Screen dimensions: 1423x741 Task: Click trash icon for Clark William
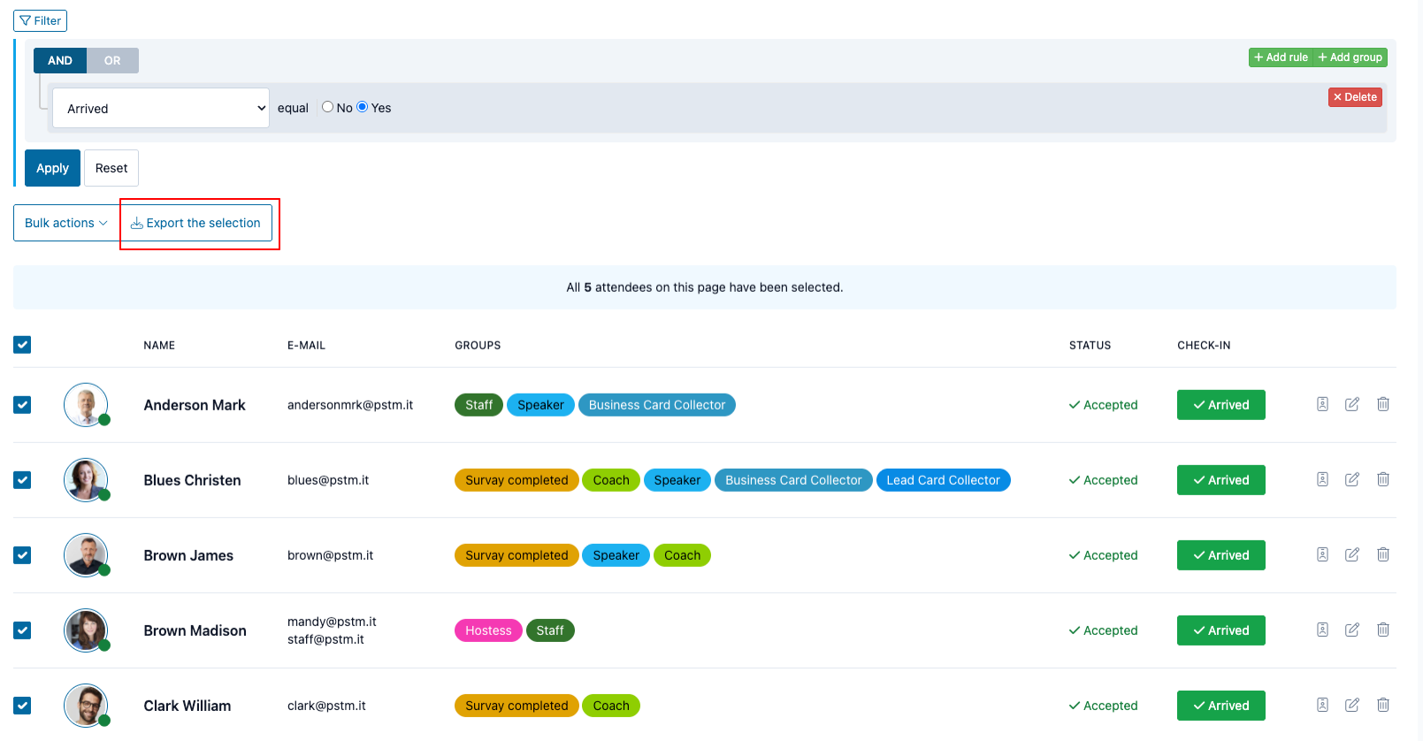pyautogui.click(x=1383, y=705)
